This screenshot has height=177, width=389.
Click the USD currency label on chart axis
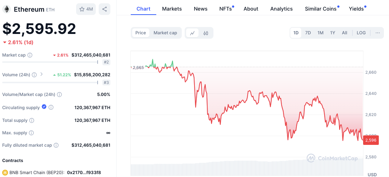click(x=372, y=174)
